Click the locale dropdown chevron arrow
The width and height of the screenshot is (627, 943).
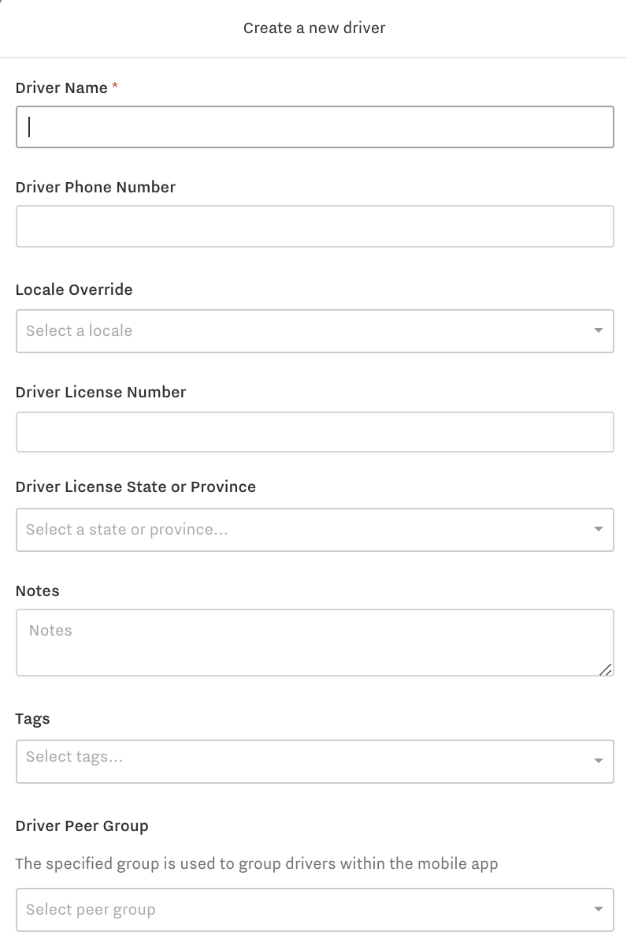click(x=598, y=330)
